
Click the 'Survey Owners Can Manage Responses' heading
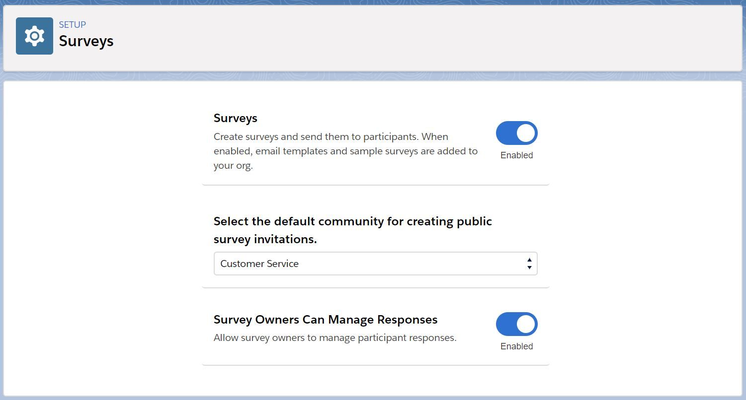(326, 320)
